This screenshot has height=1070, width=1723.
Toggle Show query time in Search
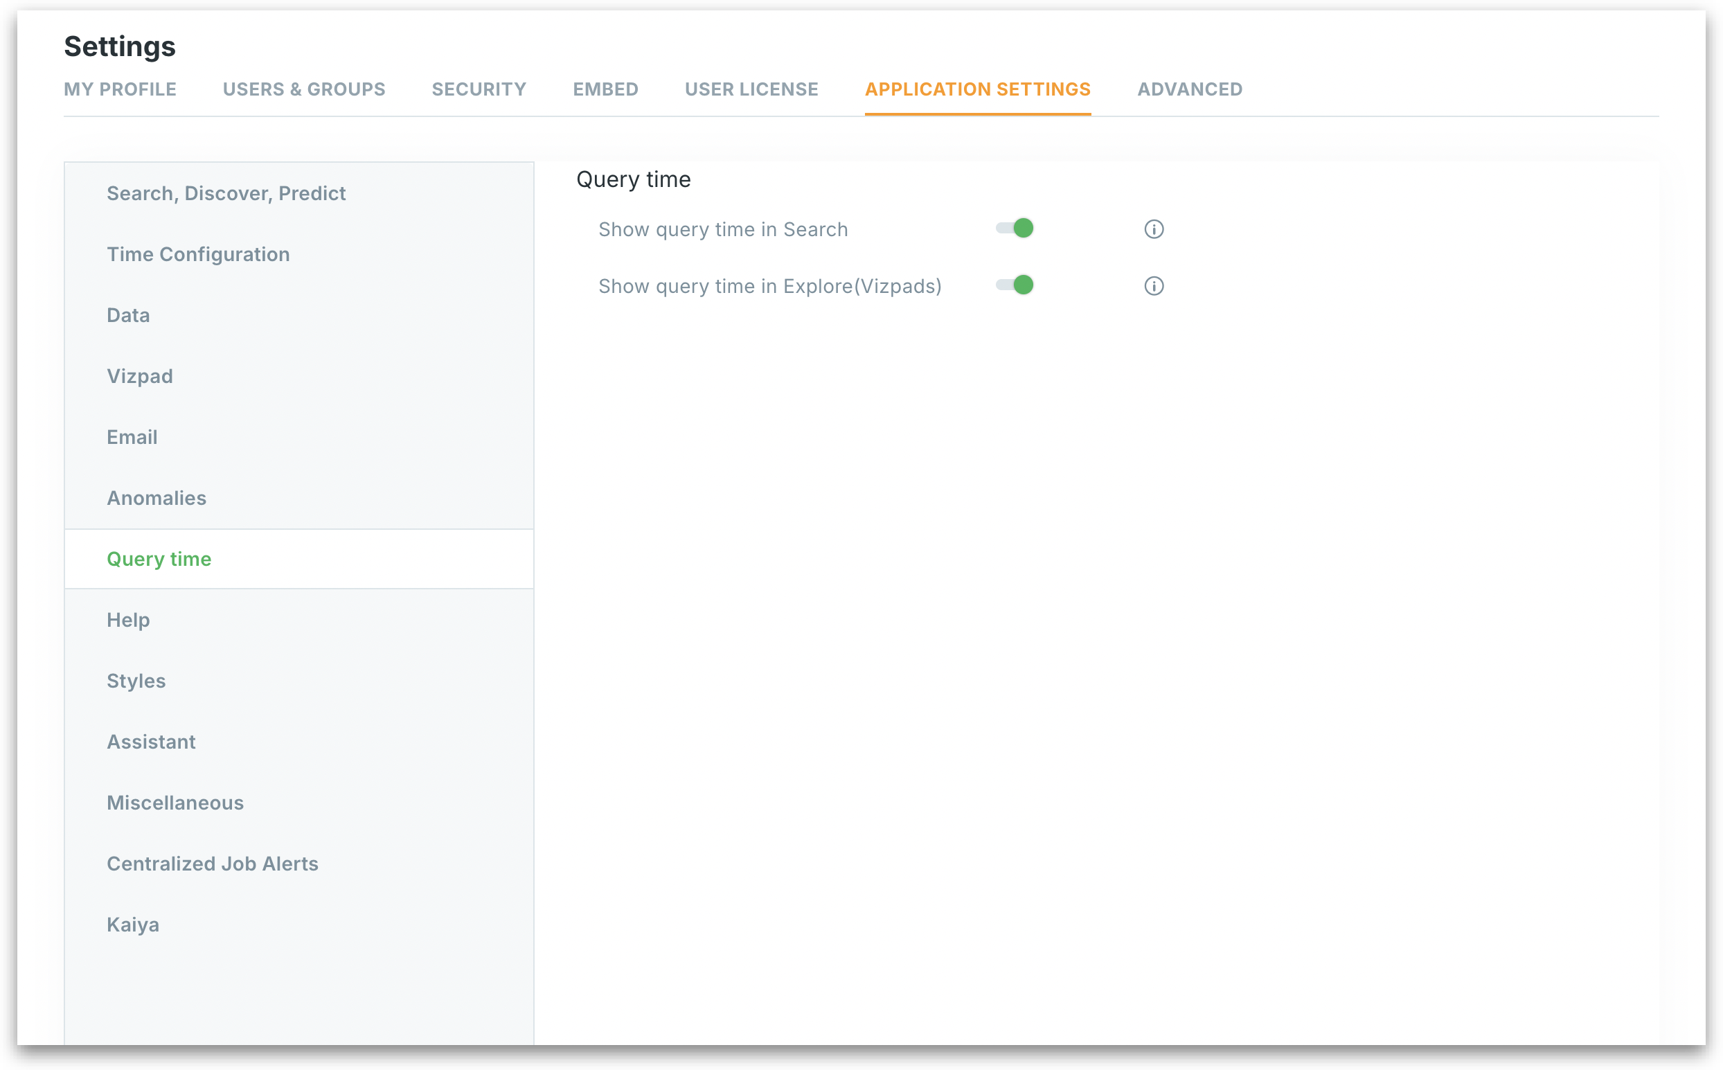click(1014, 229)
